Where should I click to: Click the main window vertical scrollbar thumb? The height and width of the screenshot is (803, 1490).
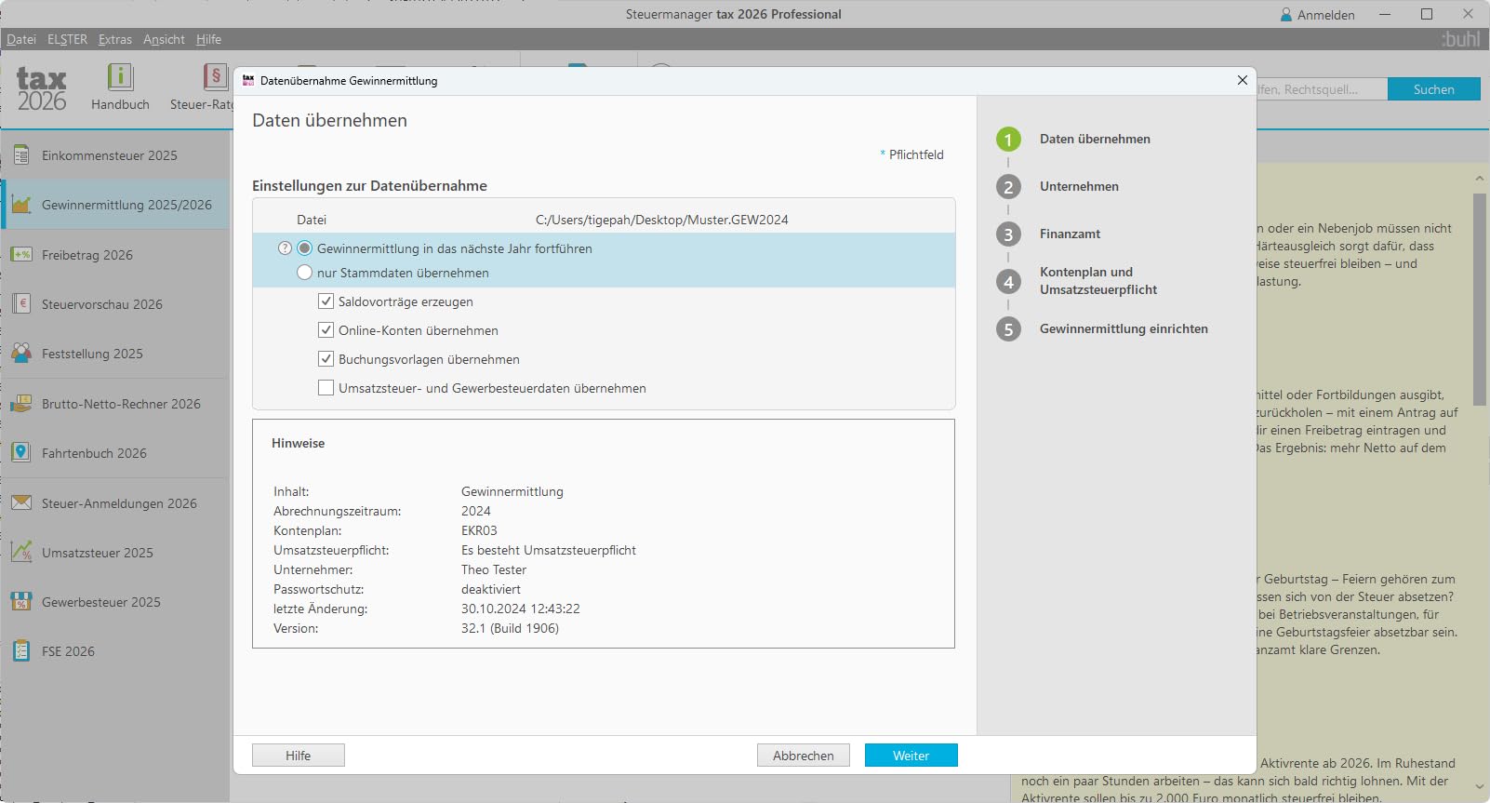coord(1480,300)
